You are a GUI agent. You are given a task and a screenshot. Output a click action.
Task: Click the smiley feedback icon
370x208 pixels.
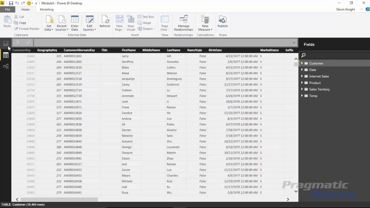coord(29,3)
